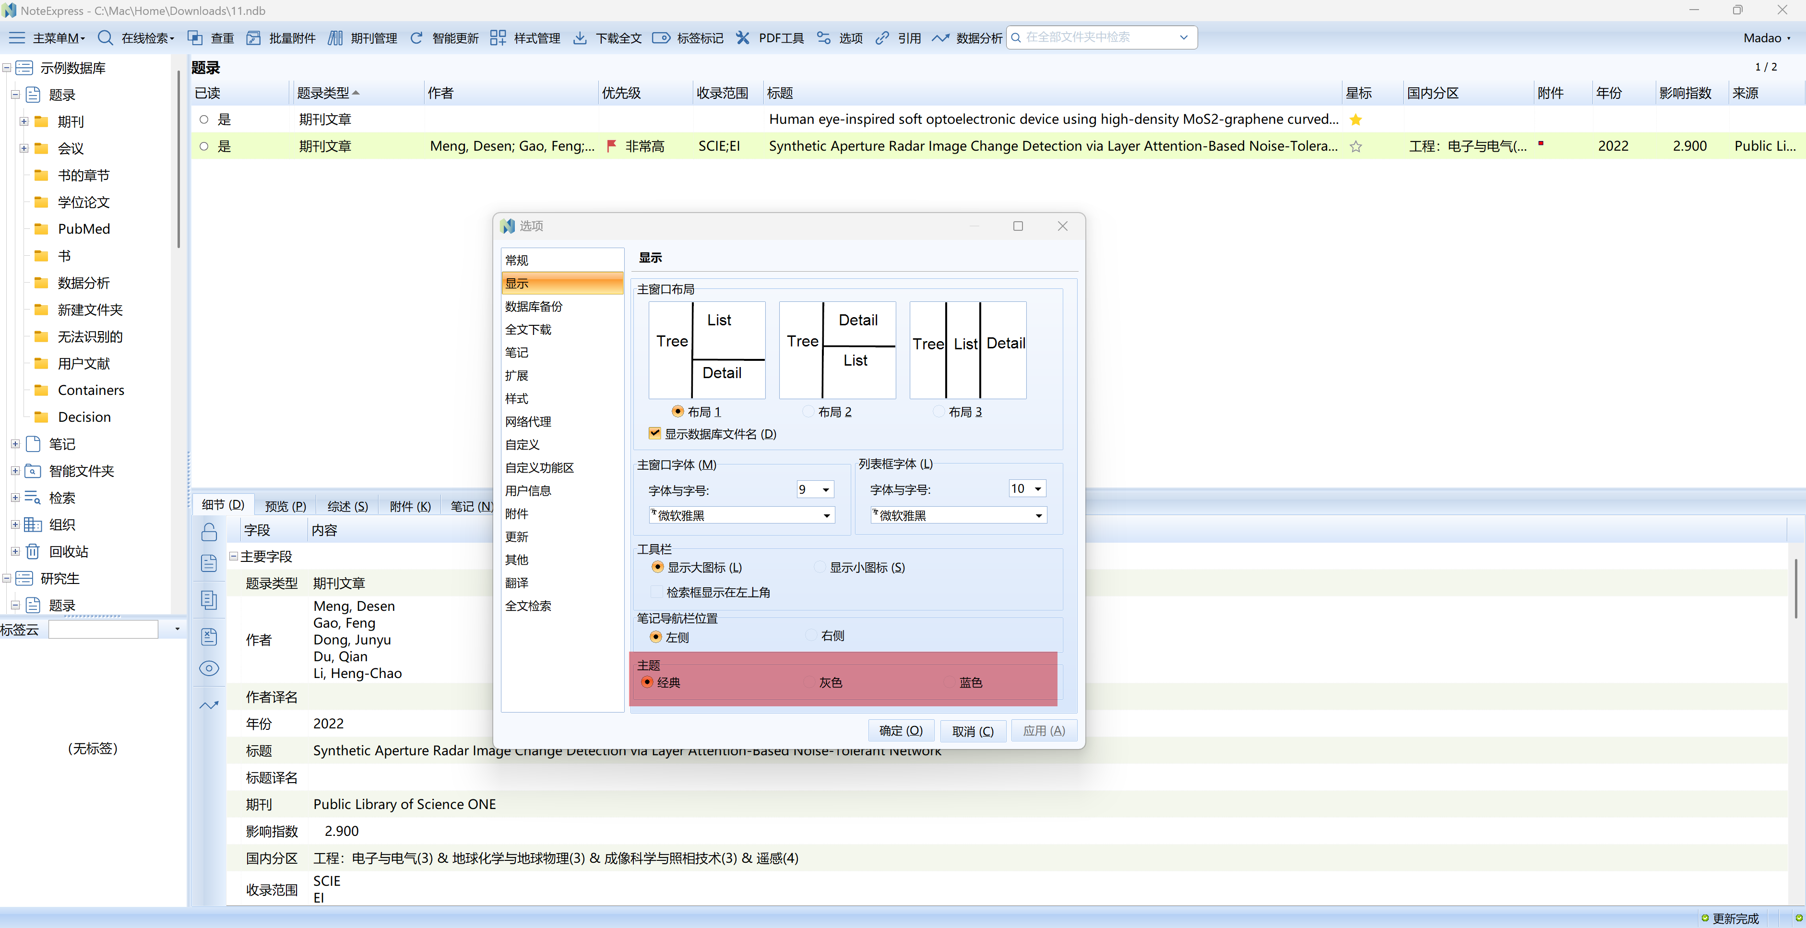
Task: Click the document icon below the lock in sidebar
Action: point(209,563)
